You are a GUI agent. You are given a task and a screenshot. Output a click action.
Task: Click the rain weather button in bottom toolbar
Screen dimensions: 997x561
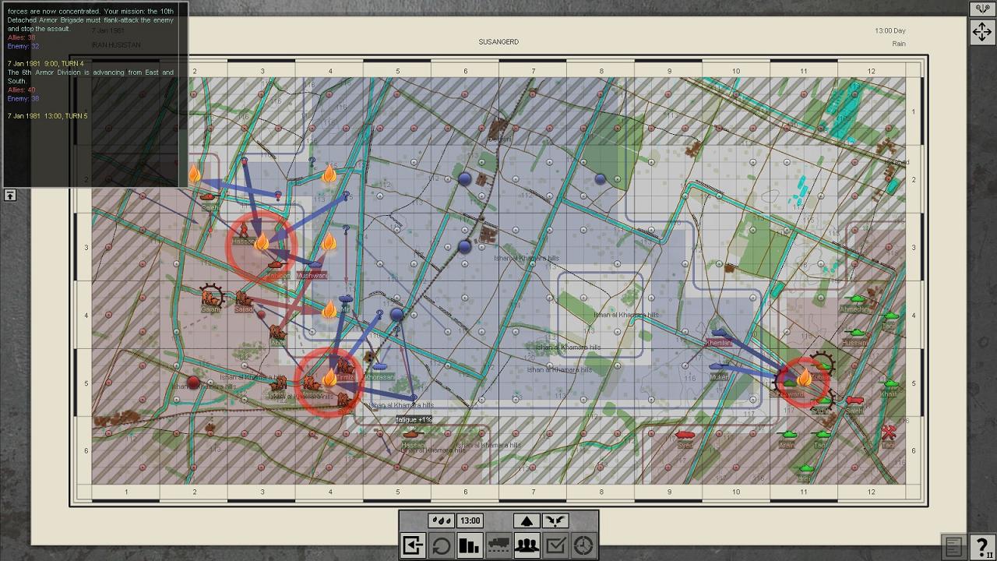pos(441,520)
